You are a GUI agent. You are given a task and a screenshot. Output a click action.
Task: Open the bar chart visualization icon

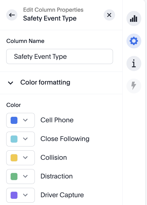[134, 18]
